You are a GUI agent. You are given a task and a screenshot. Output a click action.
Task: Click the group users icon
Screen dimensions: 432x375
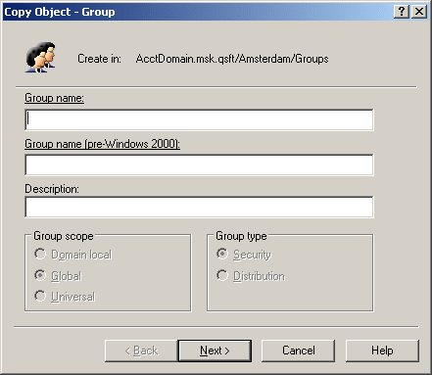(x=40, y=57)
